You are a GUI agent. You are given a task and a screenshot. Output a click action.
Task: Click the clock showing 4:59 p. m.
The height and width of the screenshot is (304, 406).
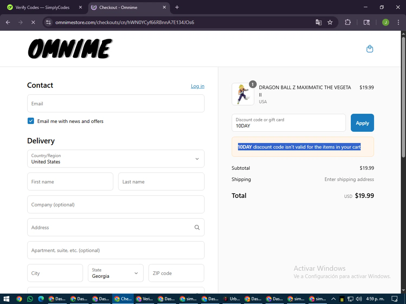(375, 299)
